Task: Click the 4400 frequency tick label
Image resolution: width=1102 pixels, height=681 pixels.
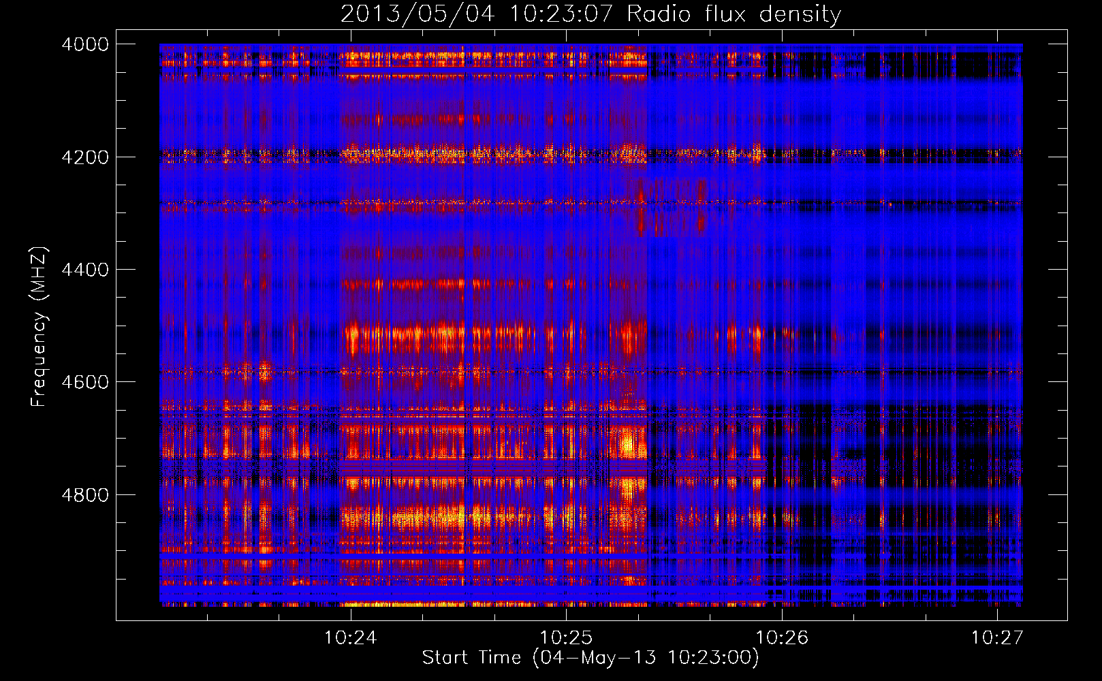Action: (85, 270)
